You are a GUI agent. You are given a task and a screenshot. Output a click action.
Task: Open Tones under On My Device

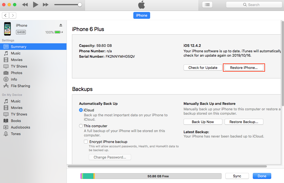pos(33,134)
